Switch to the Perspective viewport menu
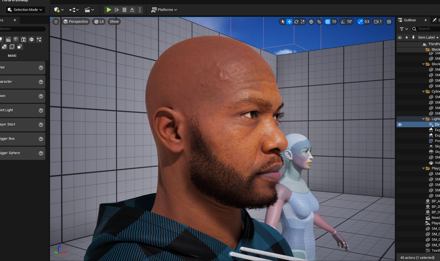The width and height of the screenshot is (440, 261). pos(75,21)
